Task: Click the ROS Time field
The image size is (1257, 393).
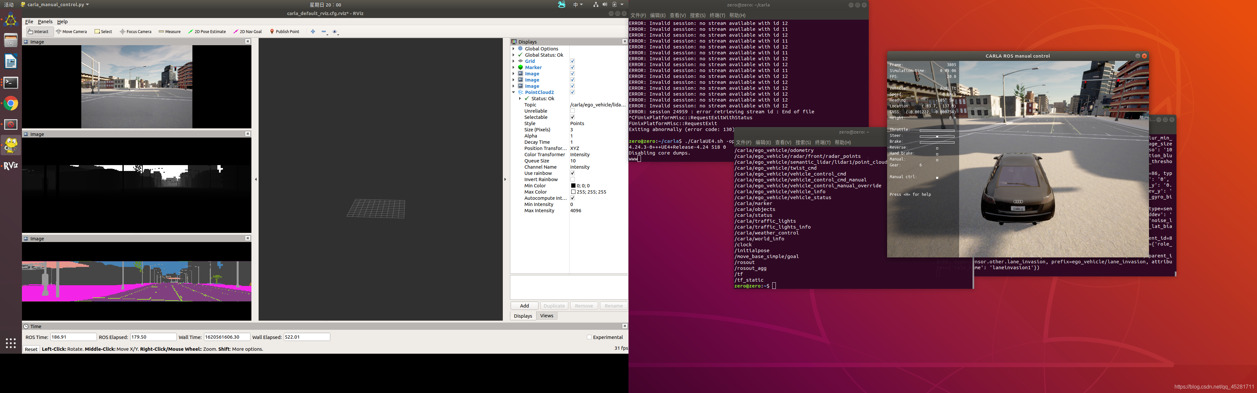Action: (x=74, y=337)
